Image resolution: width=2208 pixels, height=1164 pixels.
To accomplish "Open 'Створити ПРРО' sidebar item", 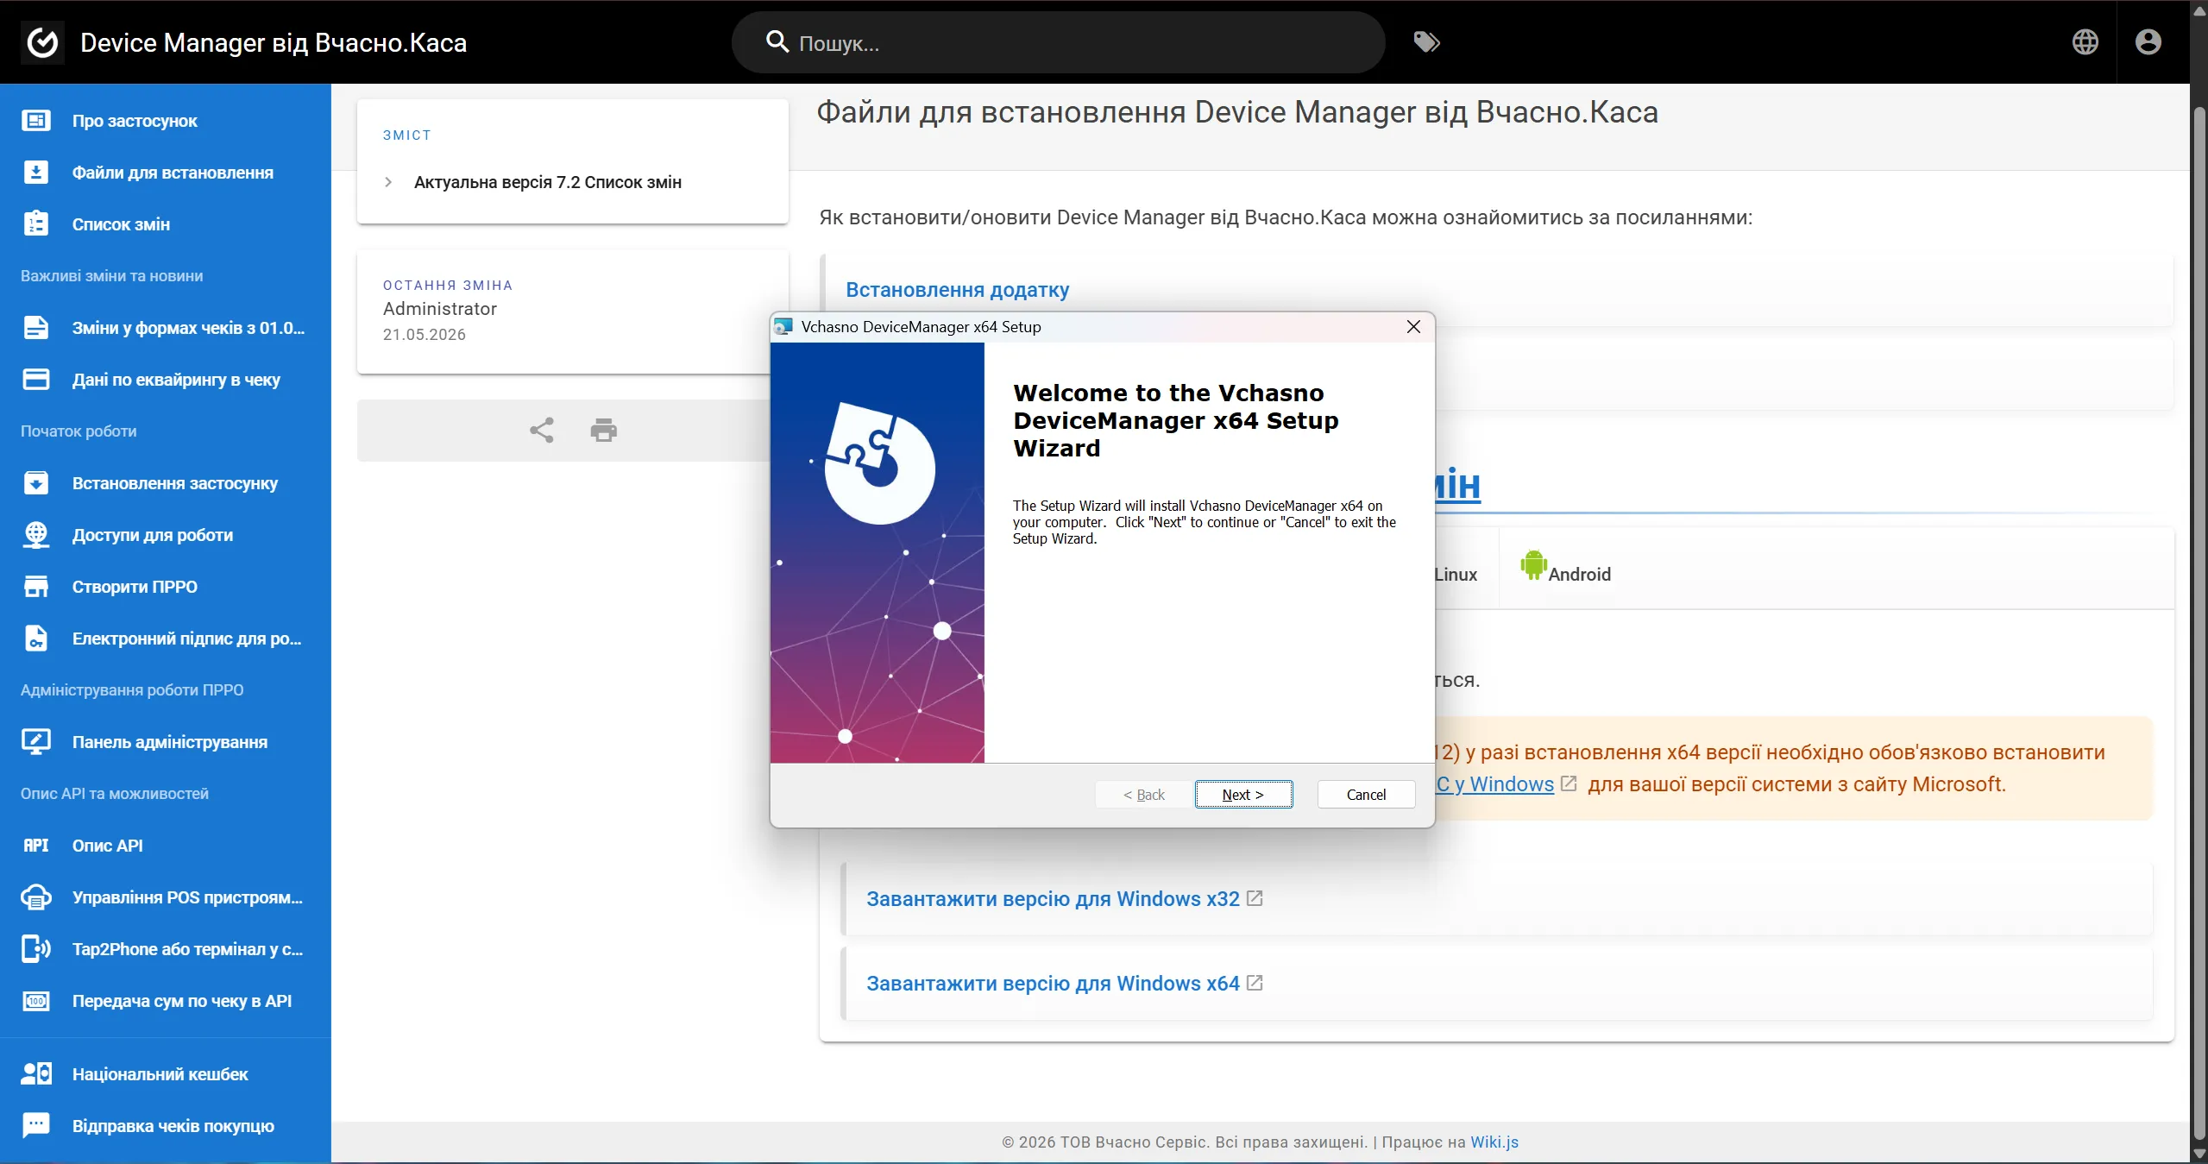I will tap(166, 587).
